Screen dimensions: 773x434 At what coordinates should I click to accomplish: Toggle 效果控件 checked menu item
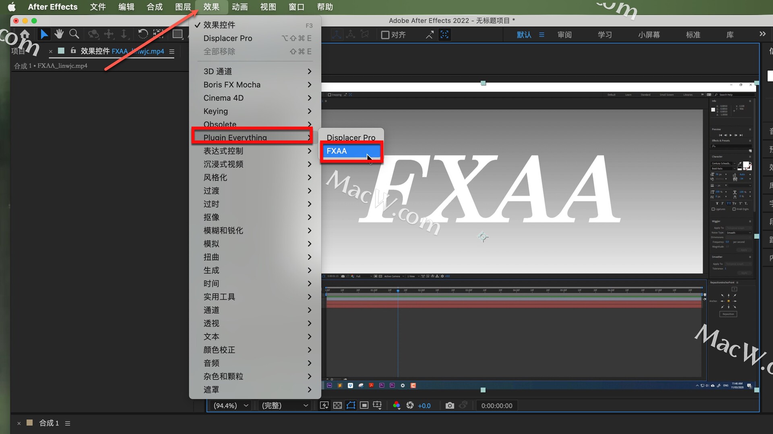pos(255,25)
